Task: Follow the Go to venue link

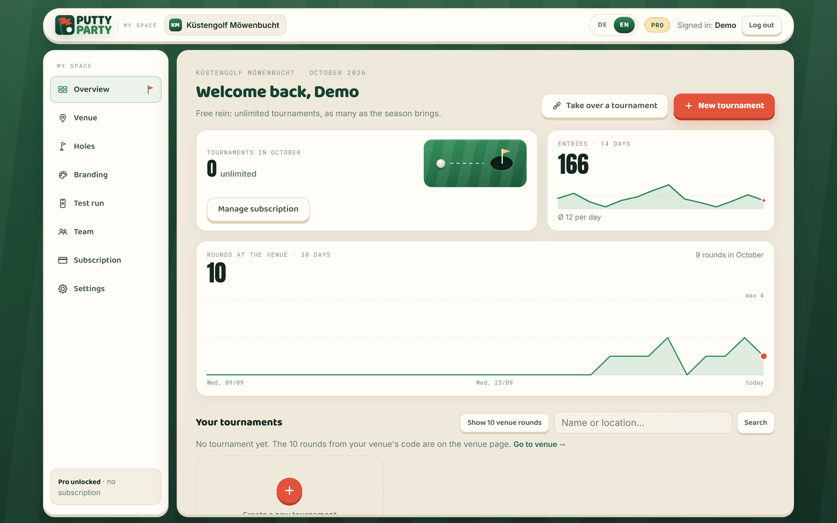Action: tap(539, 445)
